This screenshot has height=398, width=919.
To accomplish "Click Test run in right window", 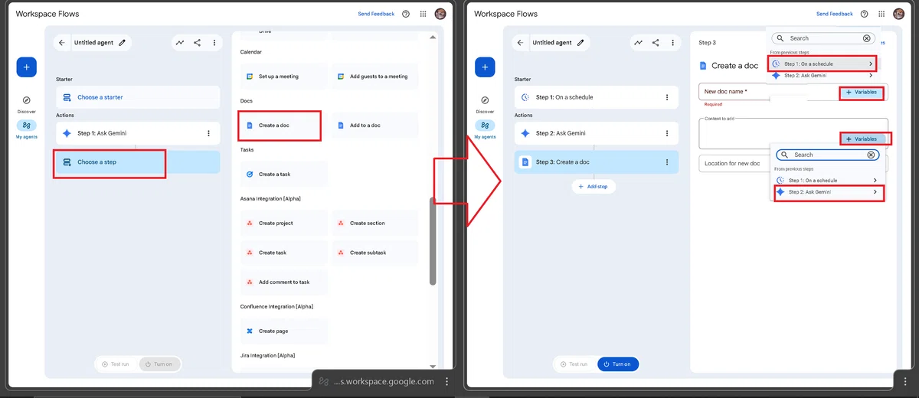I will (574, 364).
